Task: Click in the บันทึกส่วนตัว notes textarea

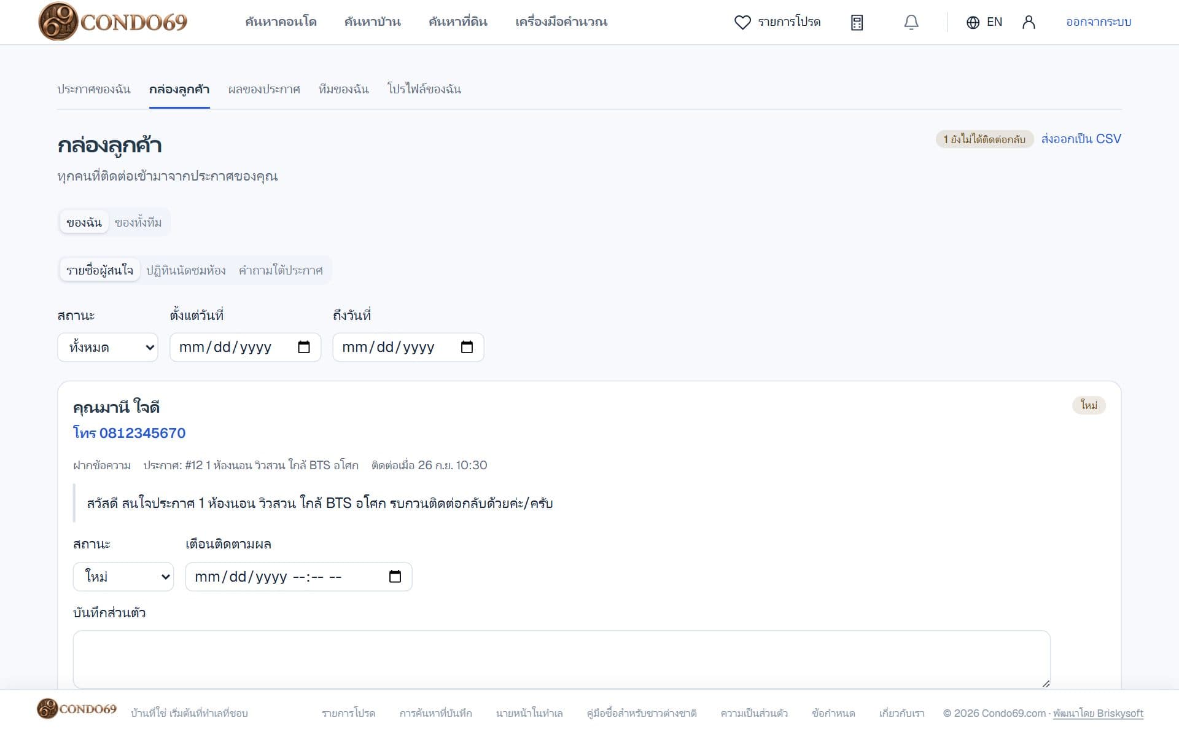Action: point(562,659)
